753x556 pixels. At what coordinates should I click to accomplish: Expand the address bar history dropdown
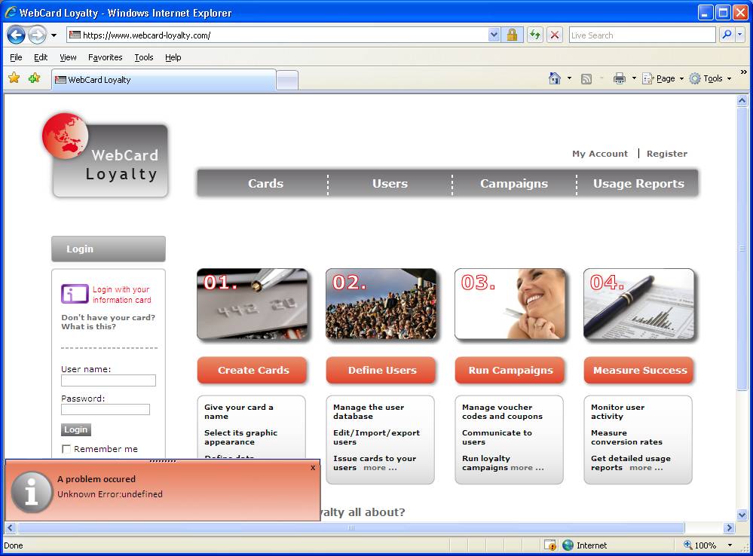tap(494, 35)
